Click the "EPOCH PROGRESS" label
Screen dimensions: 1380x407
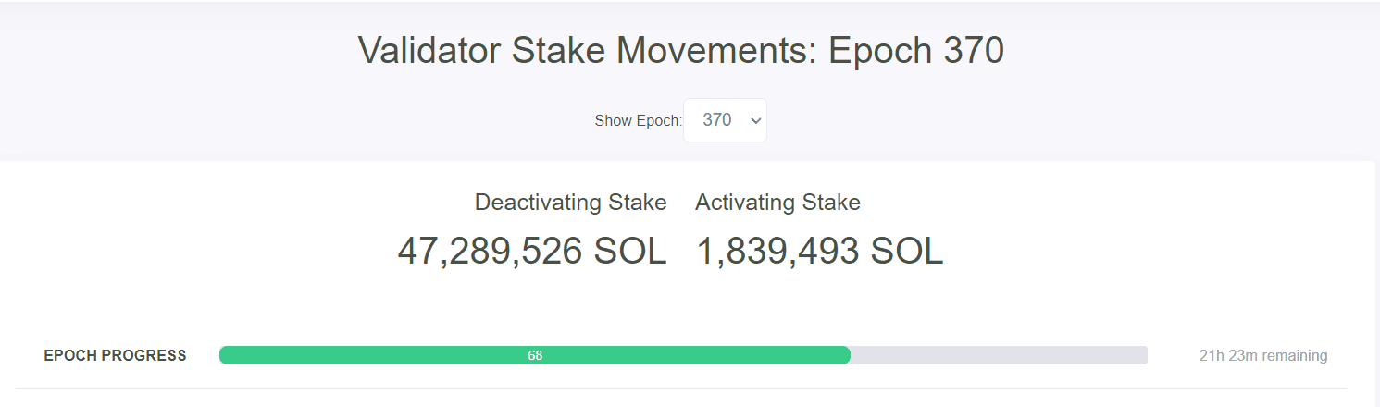pyautogui.click(x=115, y=355)
